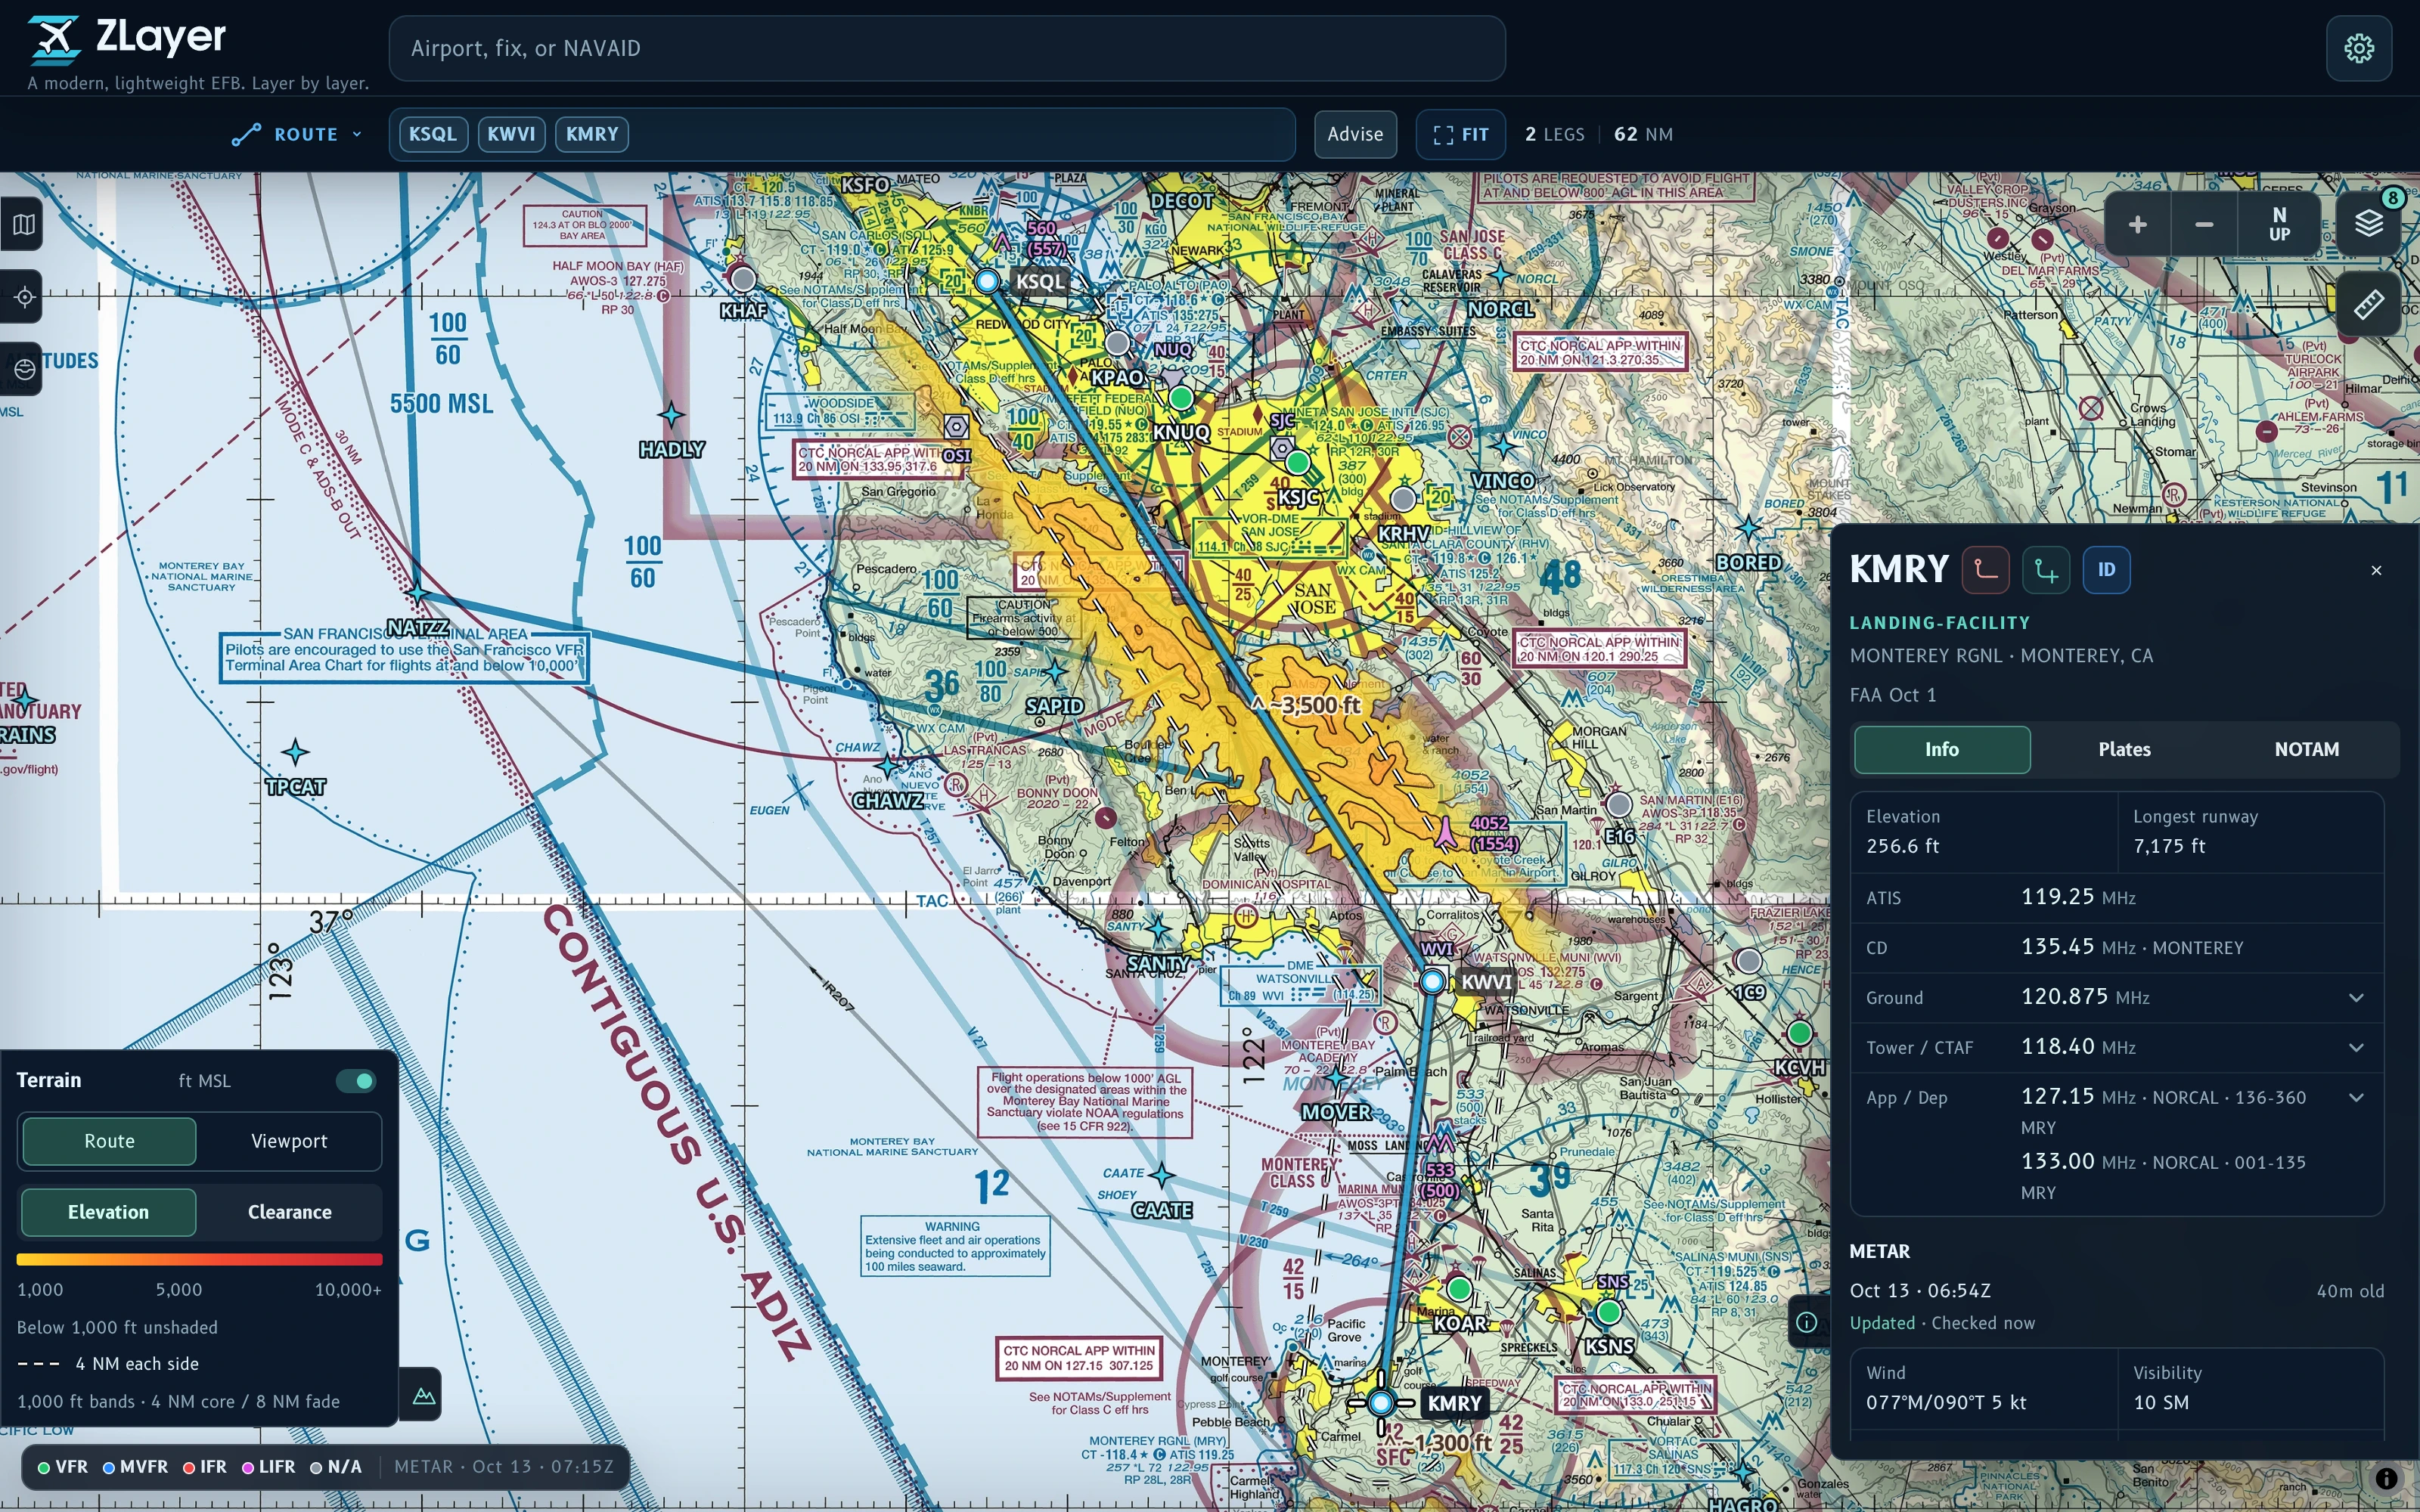The width and height of the screenshot is (2420, 1512).
Task: Open the Plates tab
Action: tap(2124, 750)
